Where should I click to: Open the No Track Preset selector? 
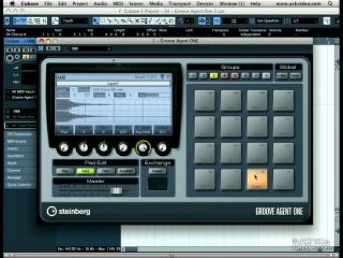click(x=21, y=126)
